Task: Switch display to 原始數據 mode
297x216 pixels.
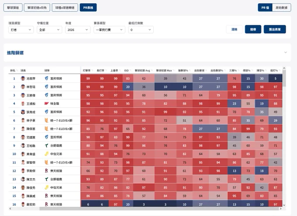Action: click(x=282, y=7)
